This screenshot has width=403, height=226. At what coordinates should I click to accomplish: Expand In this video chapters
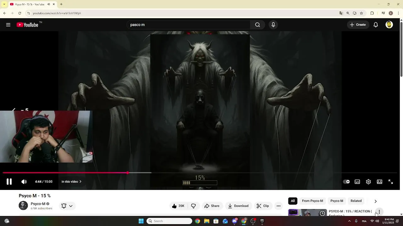pyautogui.click(x=71, y=181)
